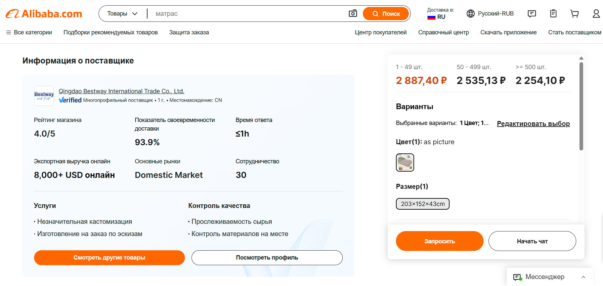Expand the Мессенджер panel chevron
The image size is (603, 286).
click(x=583, y=277)
